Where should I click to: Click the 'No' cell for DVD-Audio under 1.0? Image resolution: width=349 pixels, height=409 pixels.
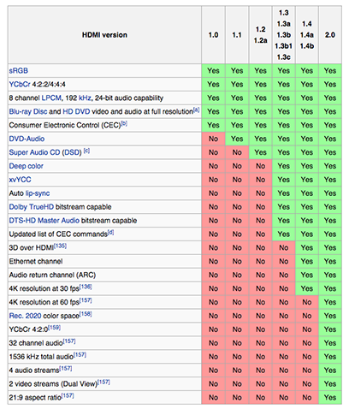pos(213,139)
